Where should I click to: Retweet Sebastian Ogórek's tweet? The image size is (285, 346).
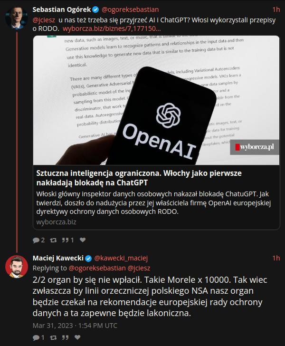click(53, 240)
